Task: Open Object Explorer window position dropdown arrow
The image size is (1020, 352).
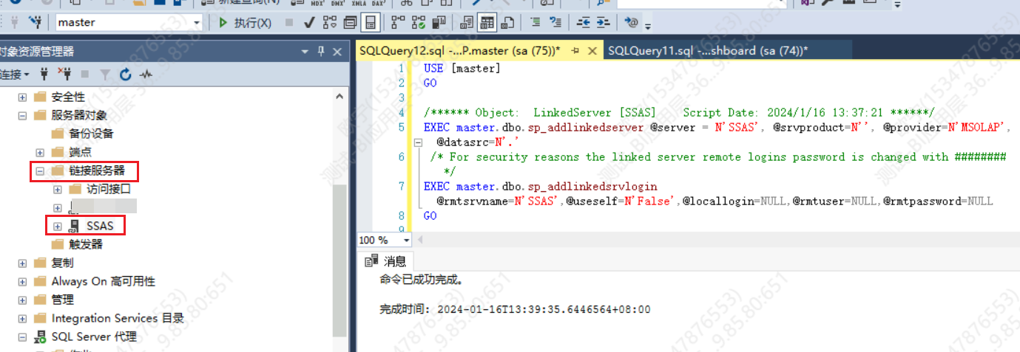Action: click(305, 52)
